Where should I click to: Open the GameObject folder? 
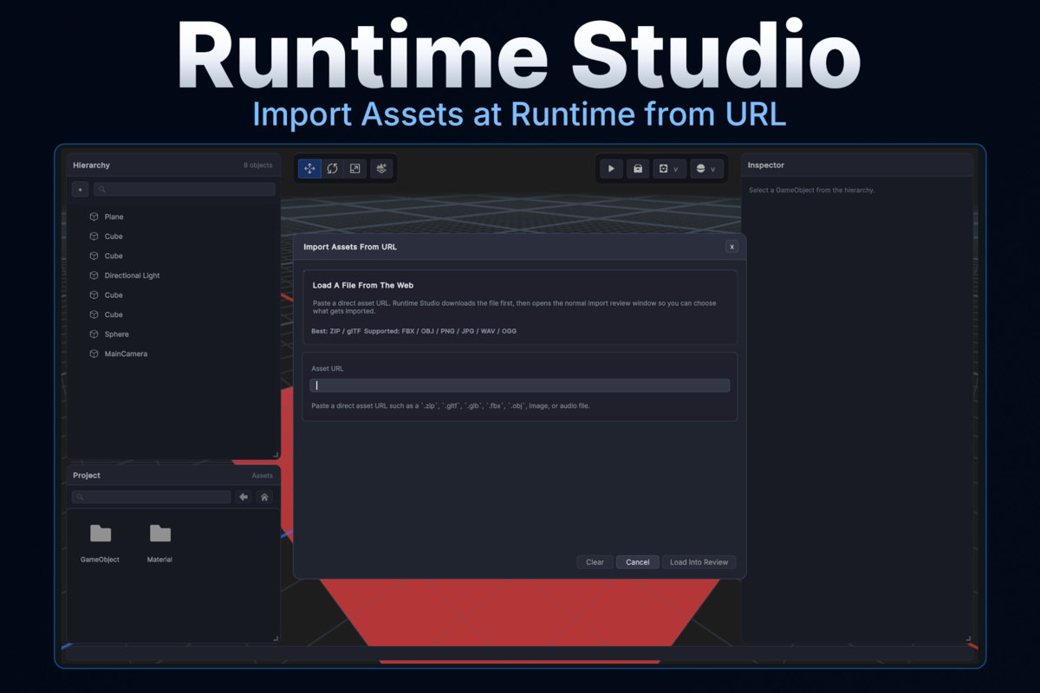(x=101, y=543)
